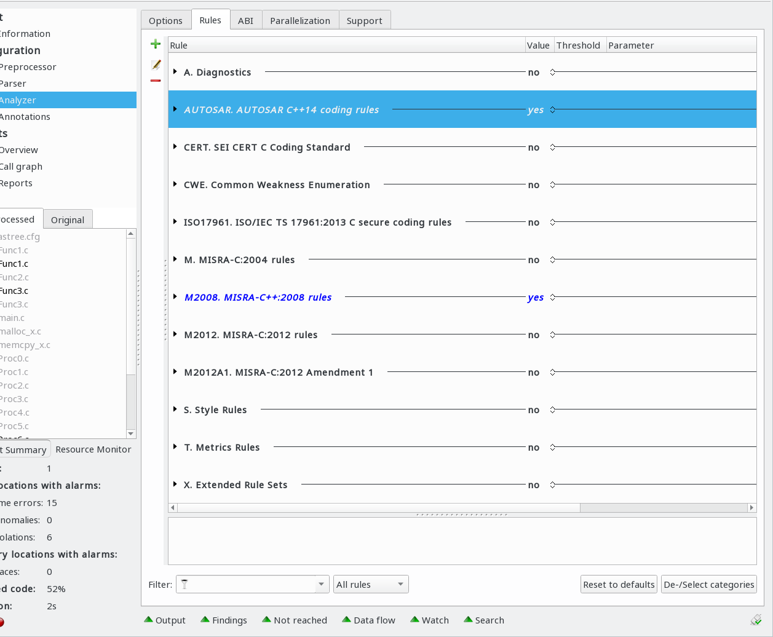Click the pencil edit rule icon

[x=156, y=65]
